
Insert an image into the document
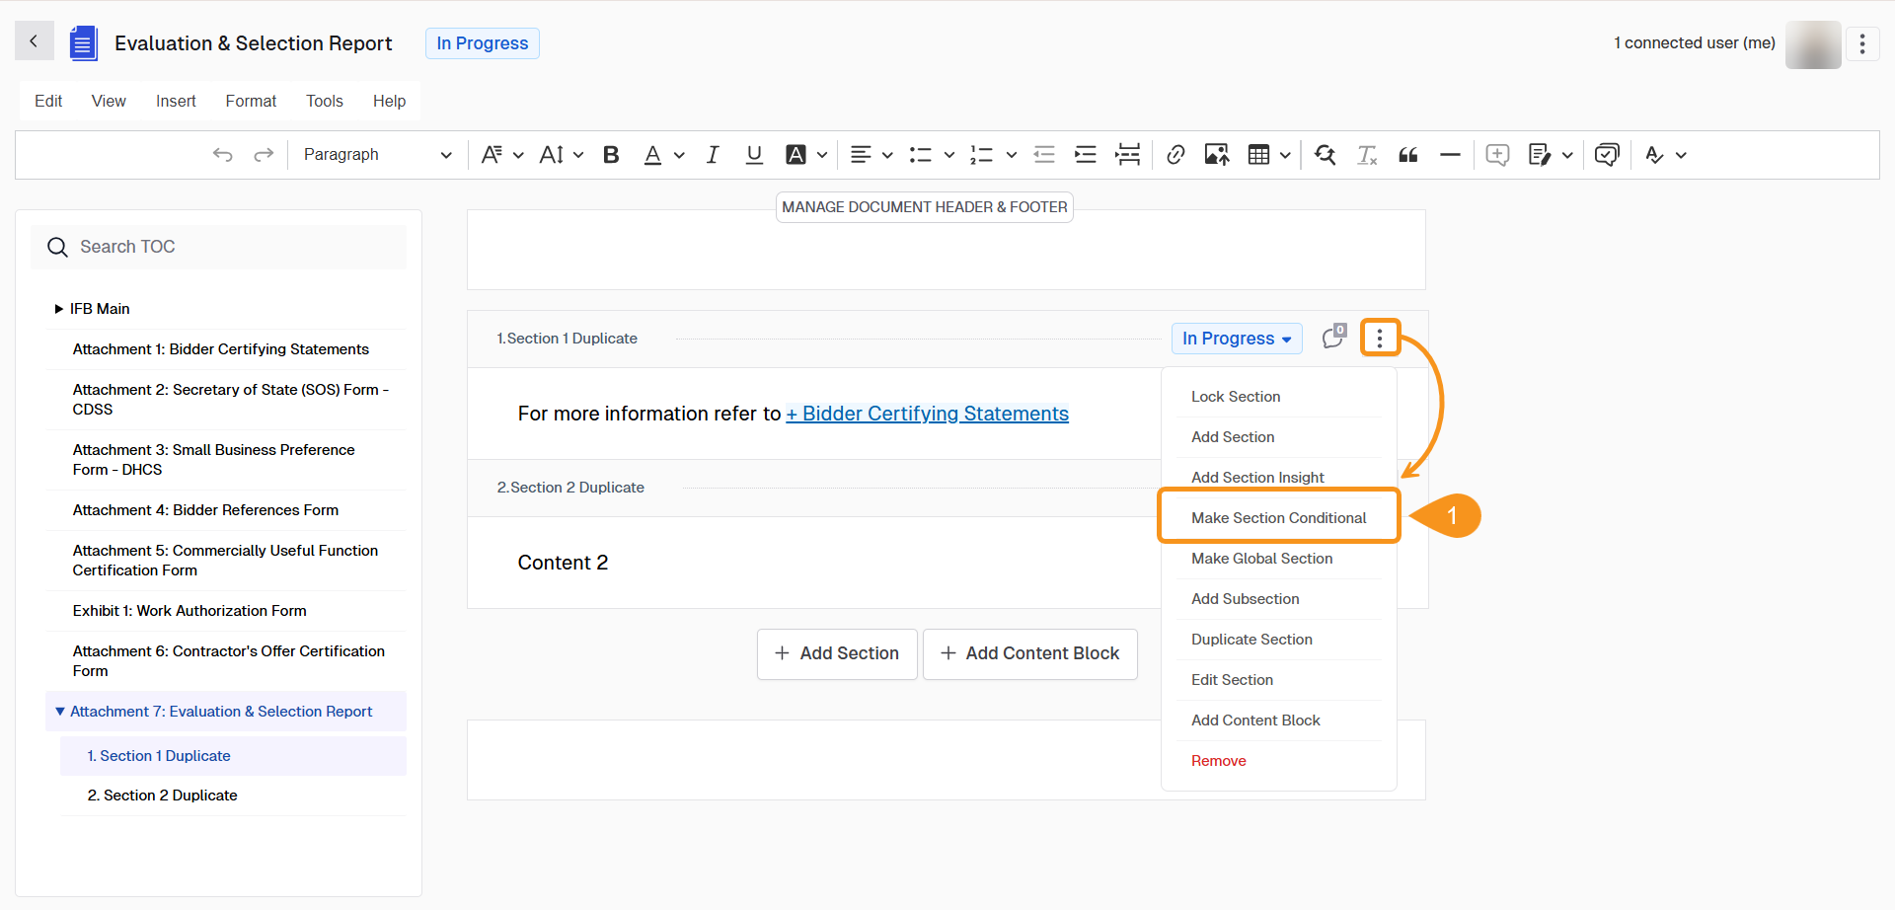[x=1217, y=154]
